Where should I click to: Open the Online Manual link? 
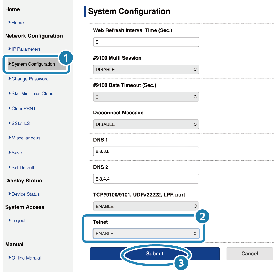coord(26,258)
